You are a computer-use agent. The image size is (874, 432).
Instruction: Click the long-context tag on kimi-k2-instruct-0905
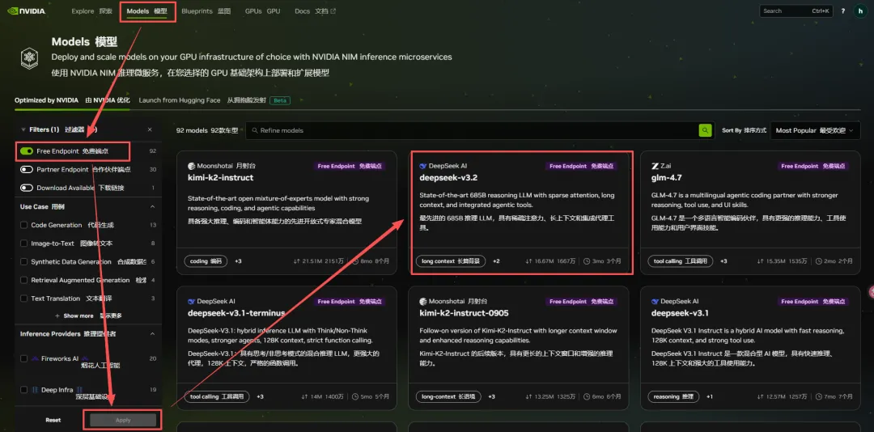pyautogui.click(x=448, y=396)
